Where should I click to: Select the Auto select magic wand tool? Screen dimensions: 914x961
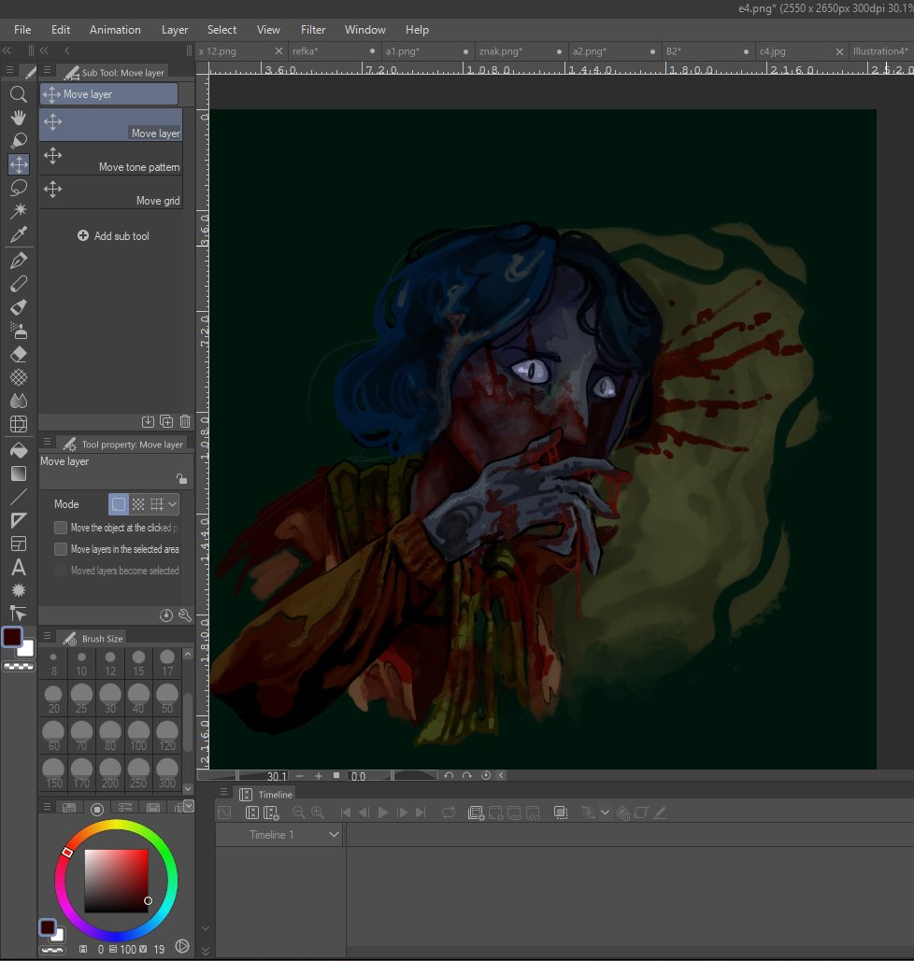(19, 211)
